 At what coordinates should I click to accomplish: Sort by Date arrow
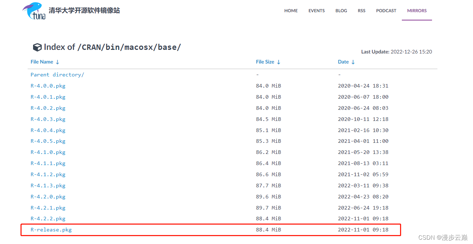[x=353, y=62]
